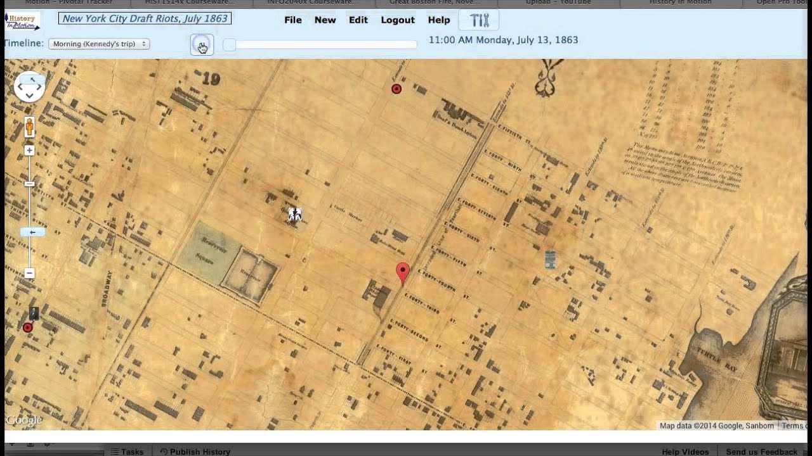Click the grey building marker icon
This screenshot has height=456, width=812.
pyautogui.click(x=551, y=259)
